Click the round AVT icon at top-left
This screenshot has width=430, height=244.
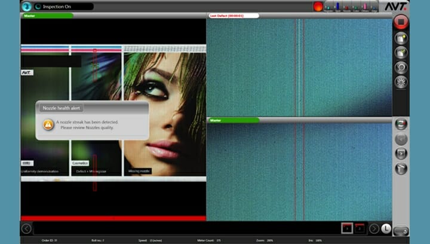26,7
